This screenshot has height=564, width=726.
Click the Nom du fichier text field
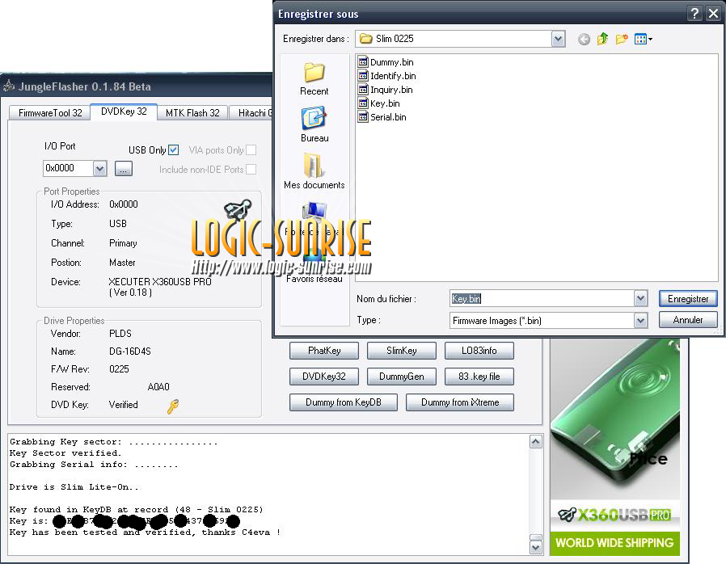(542, 298)
